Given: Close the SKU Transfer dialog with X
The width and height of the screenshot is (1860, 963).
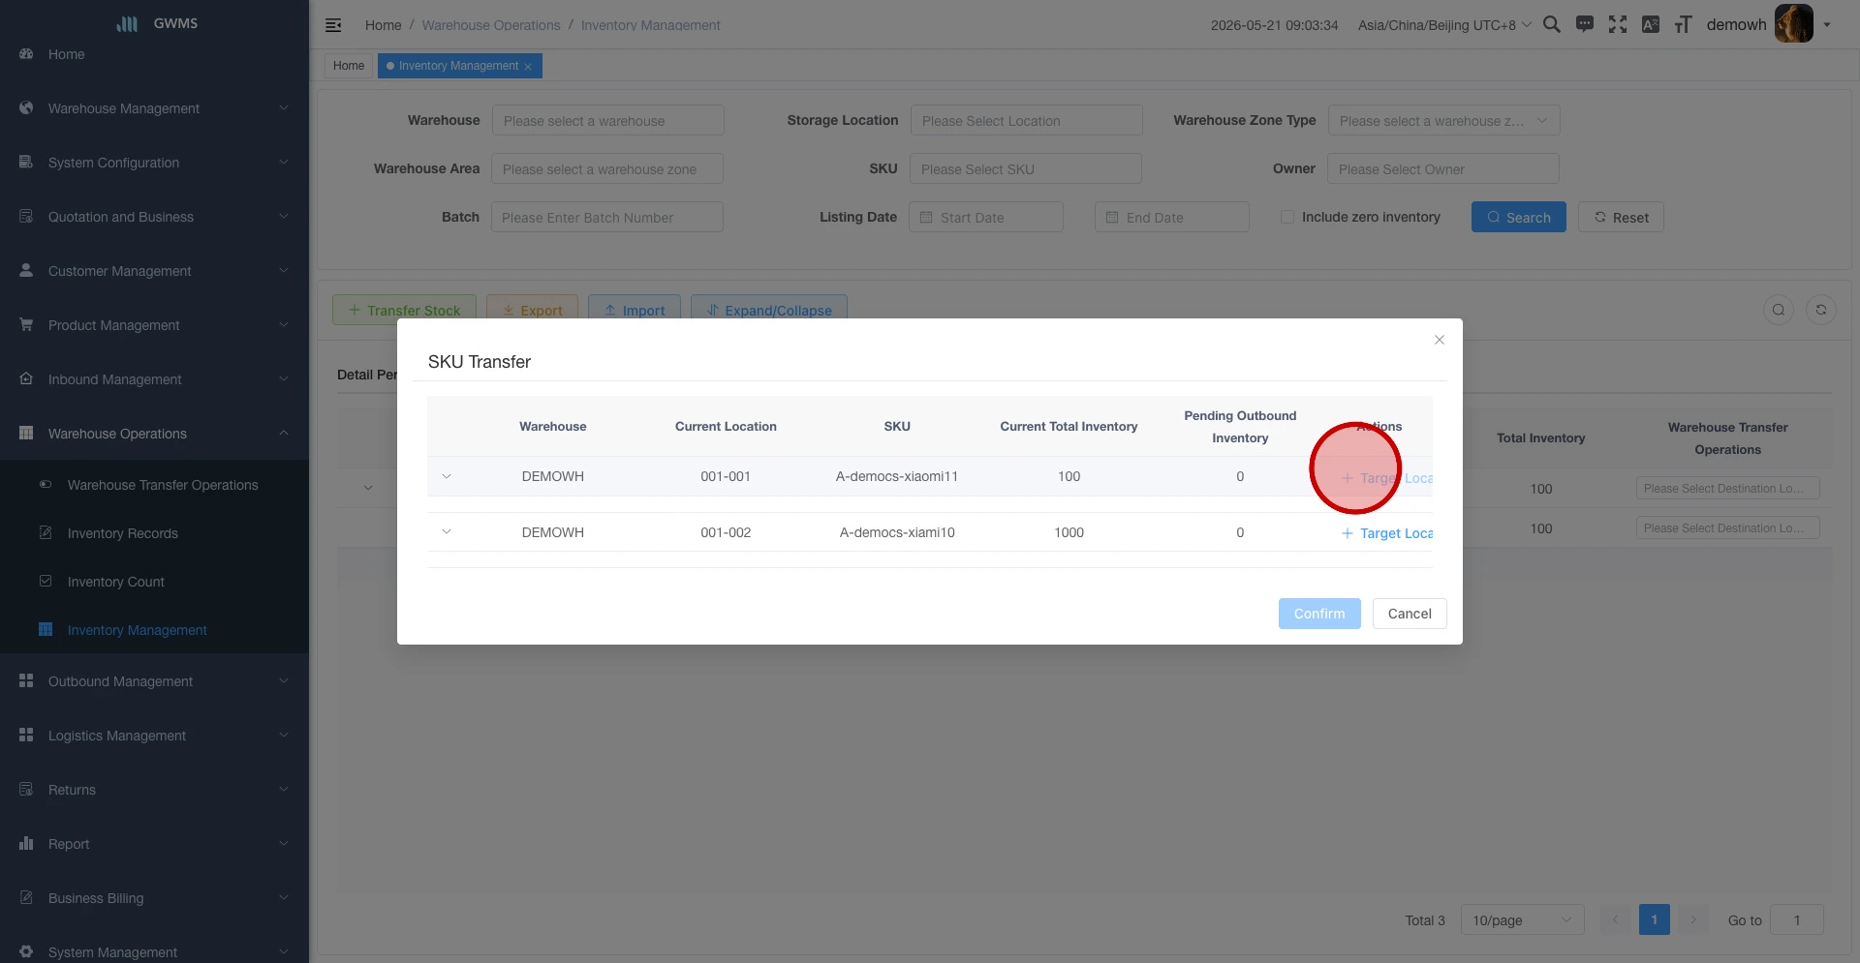Looking at the screenshot, I should click(1440, 340).
